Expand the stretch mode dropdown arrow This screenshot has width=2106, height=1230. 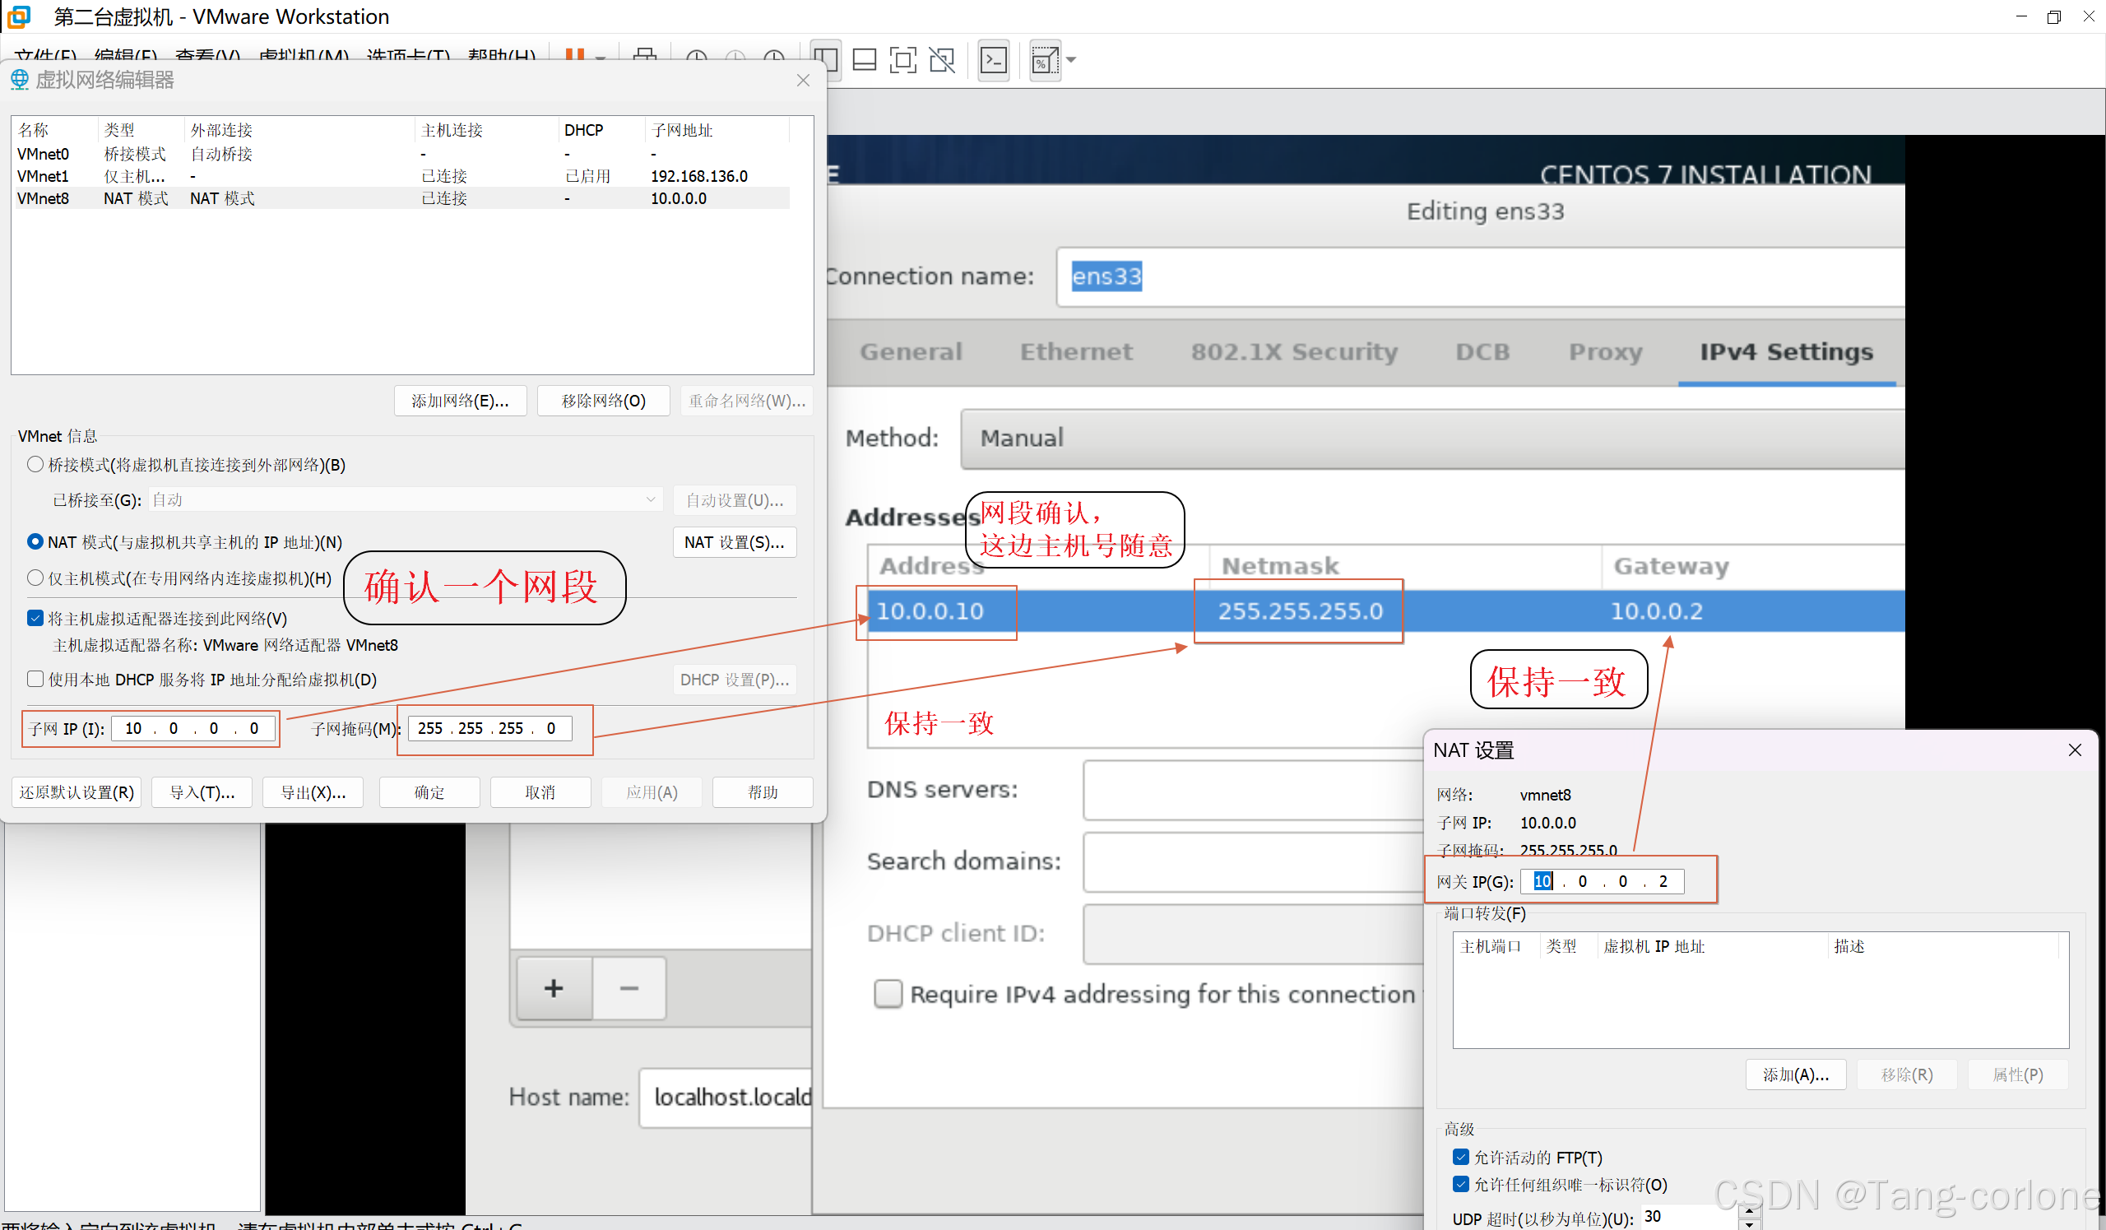click(x=1071, y=60)
